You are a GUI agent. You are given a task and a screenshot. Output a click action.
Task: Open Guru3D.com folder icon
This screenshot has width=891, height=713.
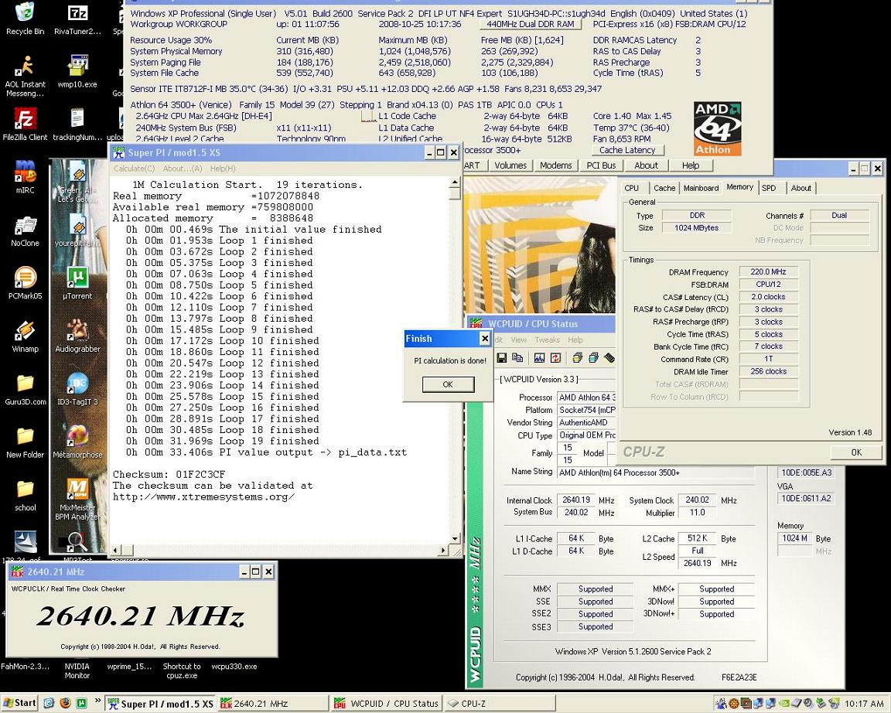(25, 388)
